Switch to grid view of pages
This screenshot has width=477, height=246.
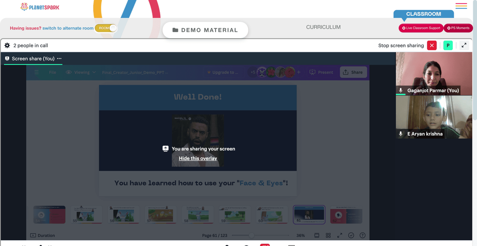[x=328, y=235]
